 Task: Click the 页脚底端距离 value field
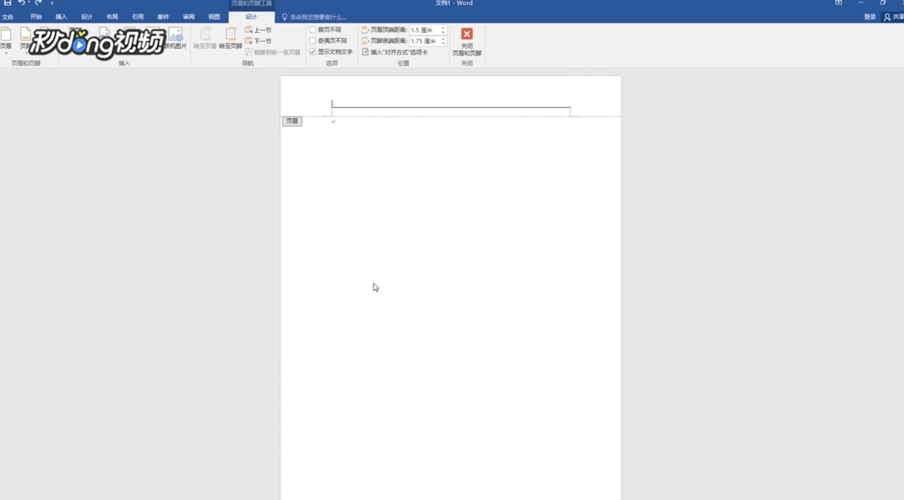(424, 41)
